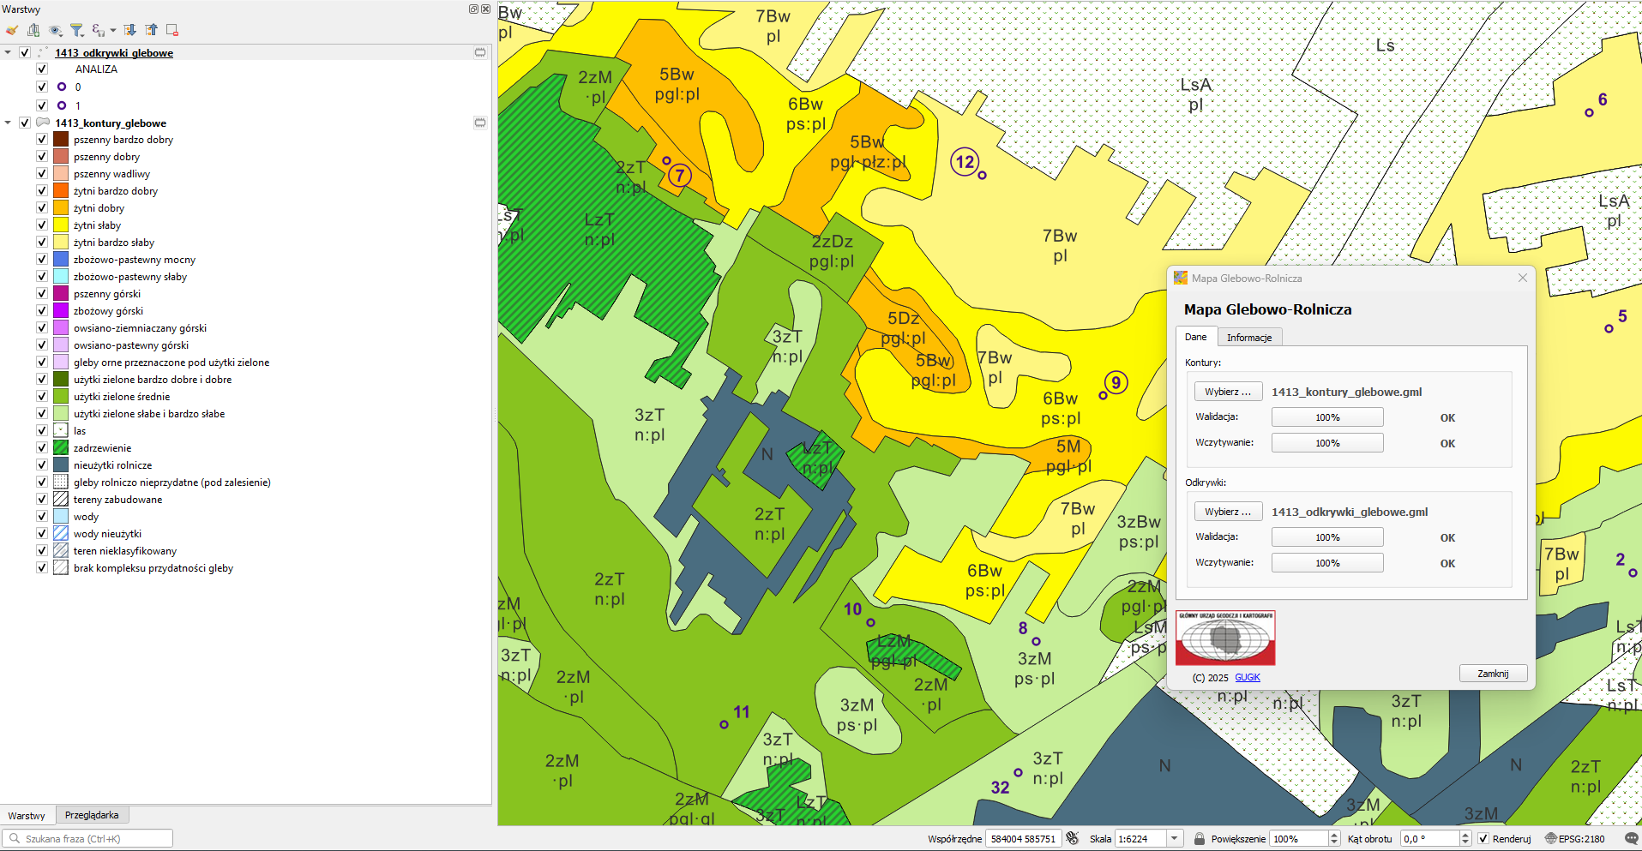Click the scale lock padlock icon
1642x851 pixels.
click(x=1200, y=839)
